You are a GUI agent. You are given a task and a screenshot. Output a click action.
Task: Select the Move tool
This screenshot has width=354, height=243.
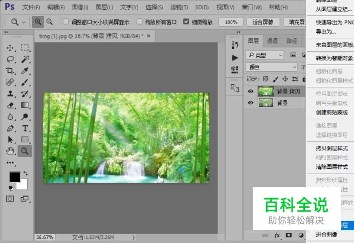point(10,48)
